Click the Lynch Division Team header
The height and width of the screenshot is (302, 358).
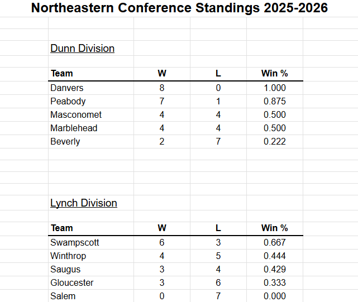click(x=62, y=228)
